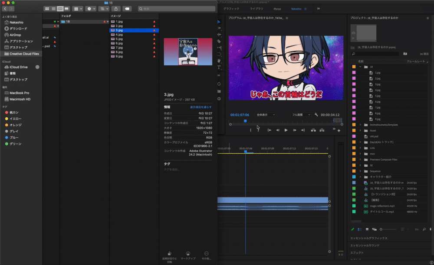Go back in Finder window
434x265 pixels.
5,9
